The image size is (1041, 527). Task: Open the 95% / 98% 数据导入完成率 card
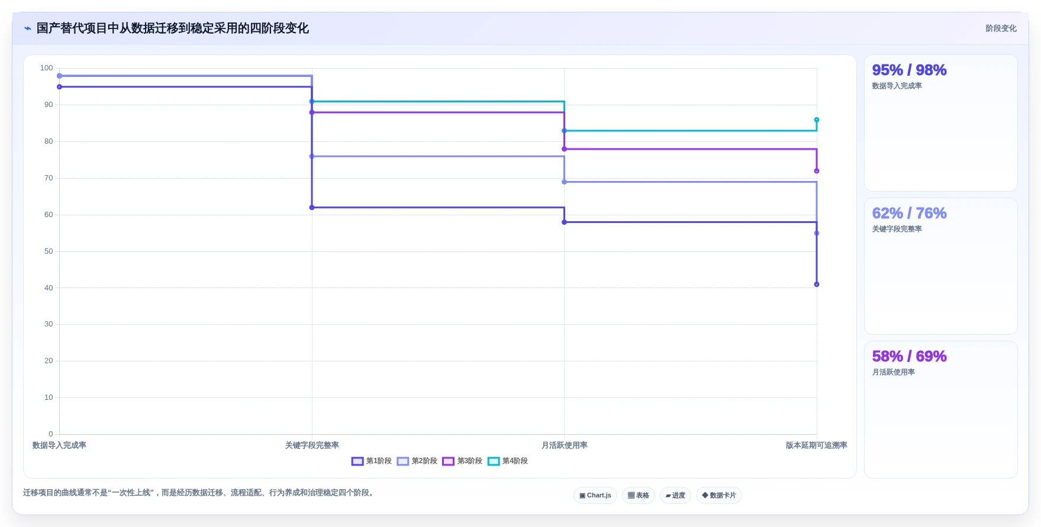pyautogui.click(x=940, y=123)
